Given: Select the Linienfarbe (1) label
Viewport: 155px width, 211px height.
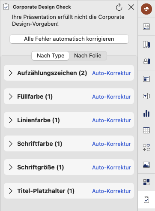Looking at the screenshot, I should click(39, 120).
